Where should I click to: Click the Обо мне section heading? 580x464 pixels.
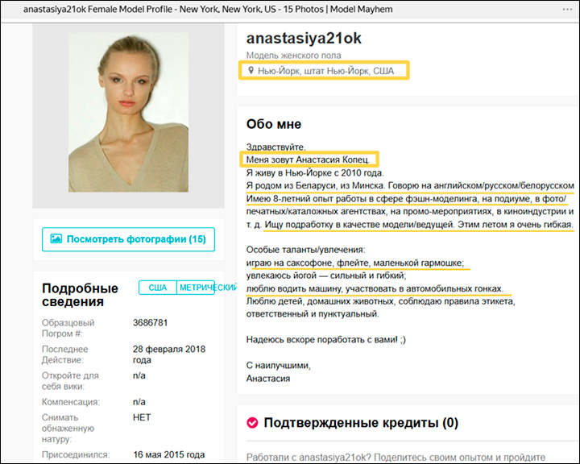[x=274, y=124]
